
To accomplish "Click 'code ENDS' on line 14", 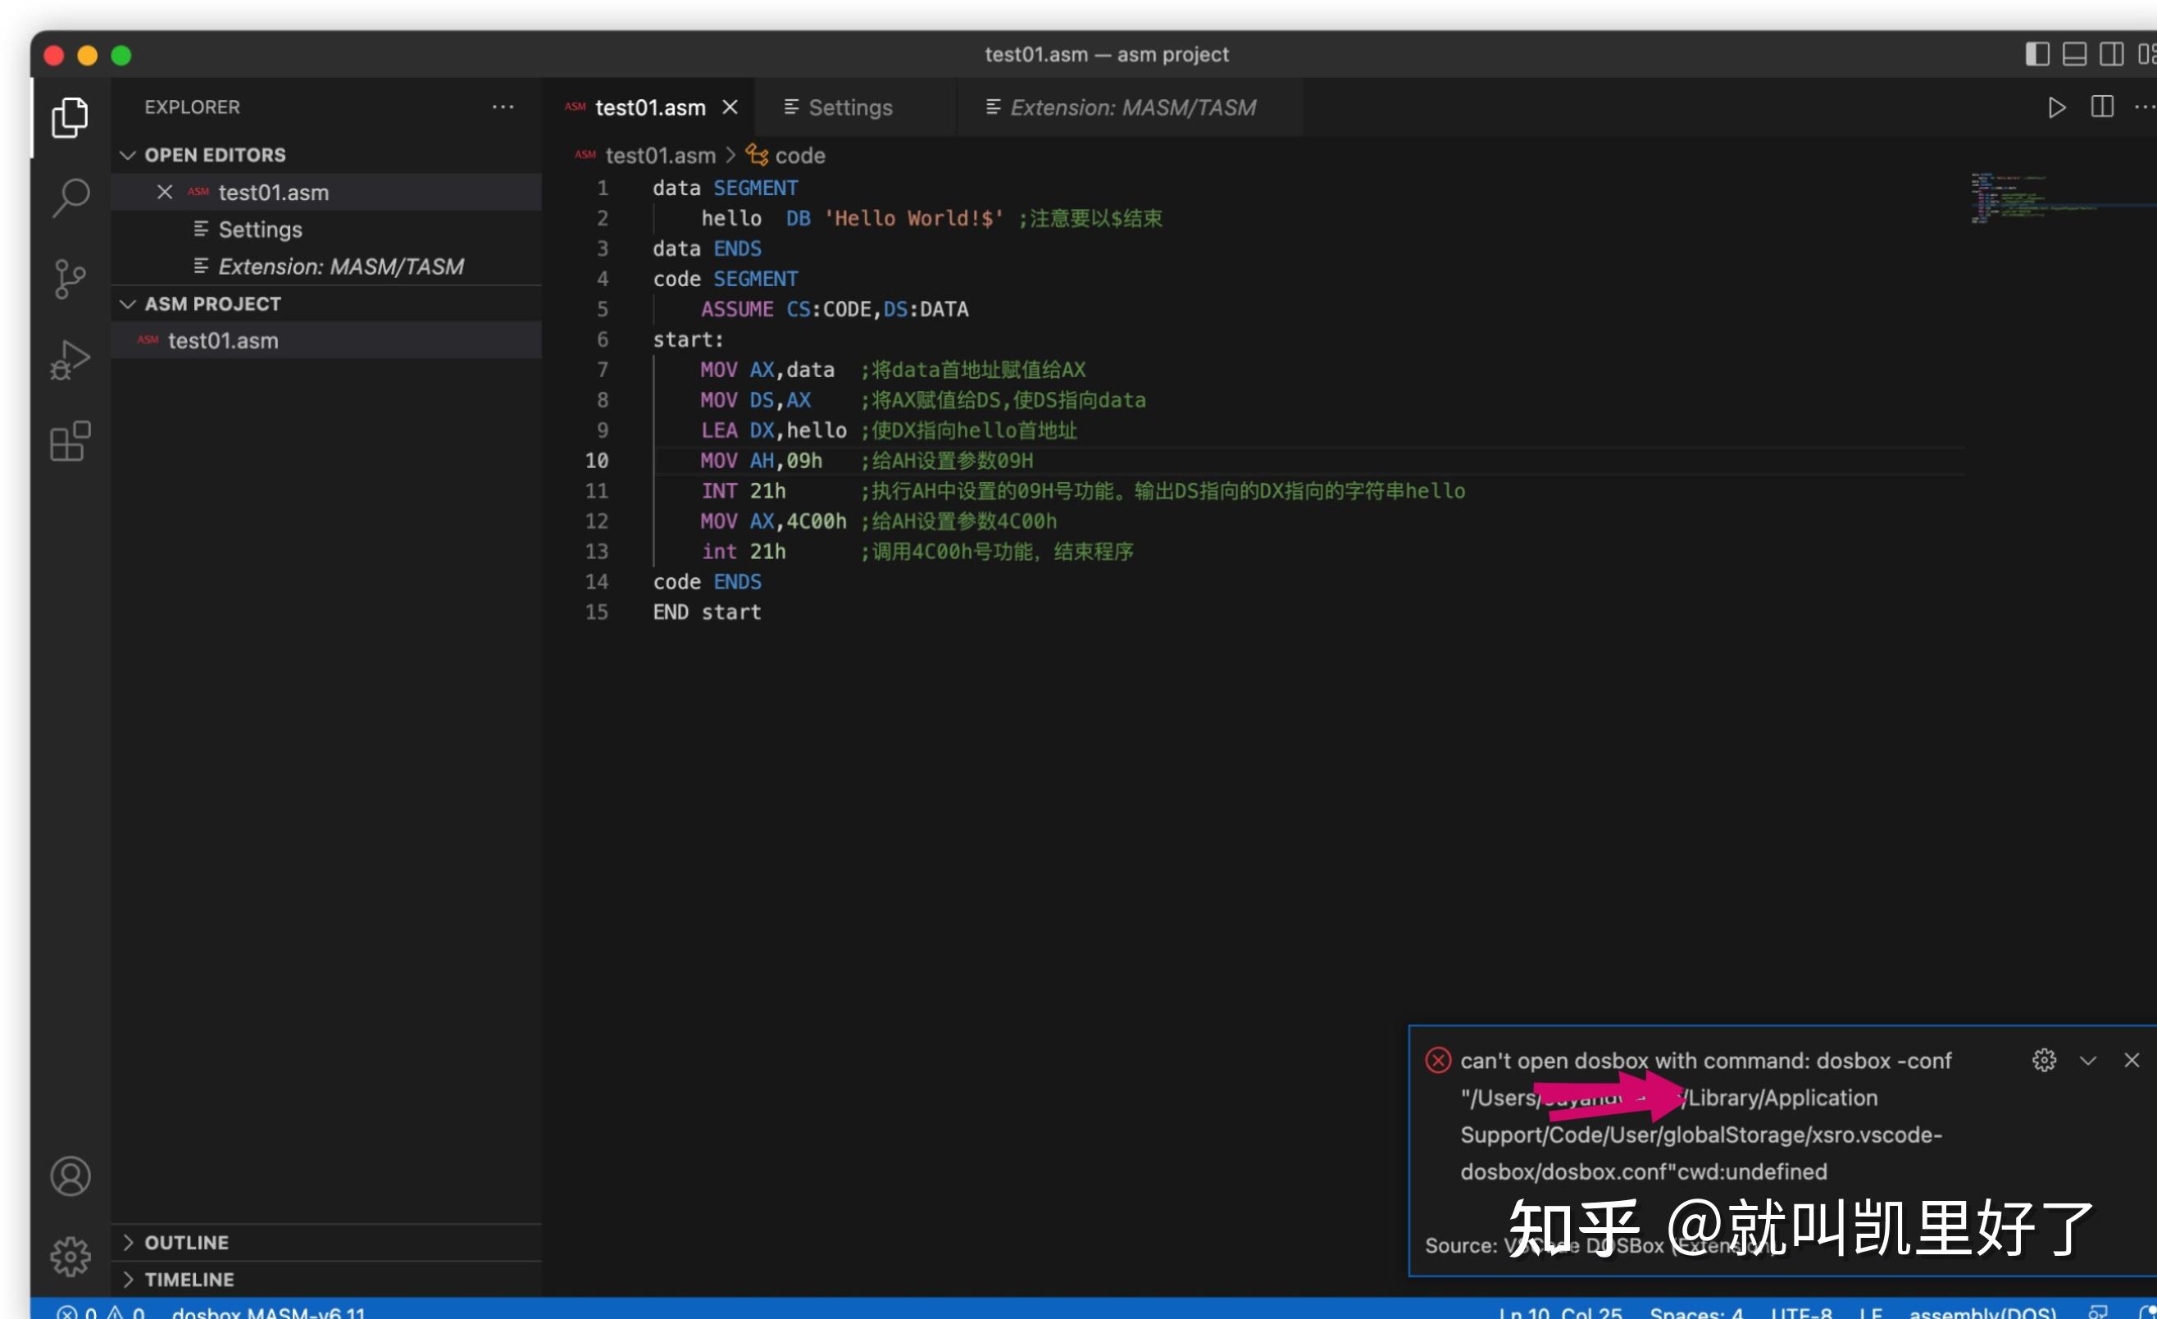I will (x=707, y=581).
